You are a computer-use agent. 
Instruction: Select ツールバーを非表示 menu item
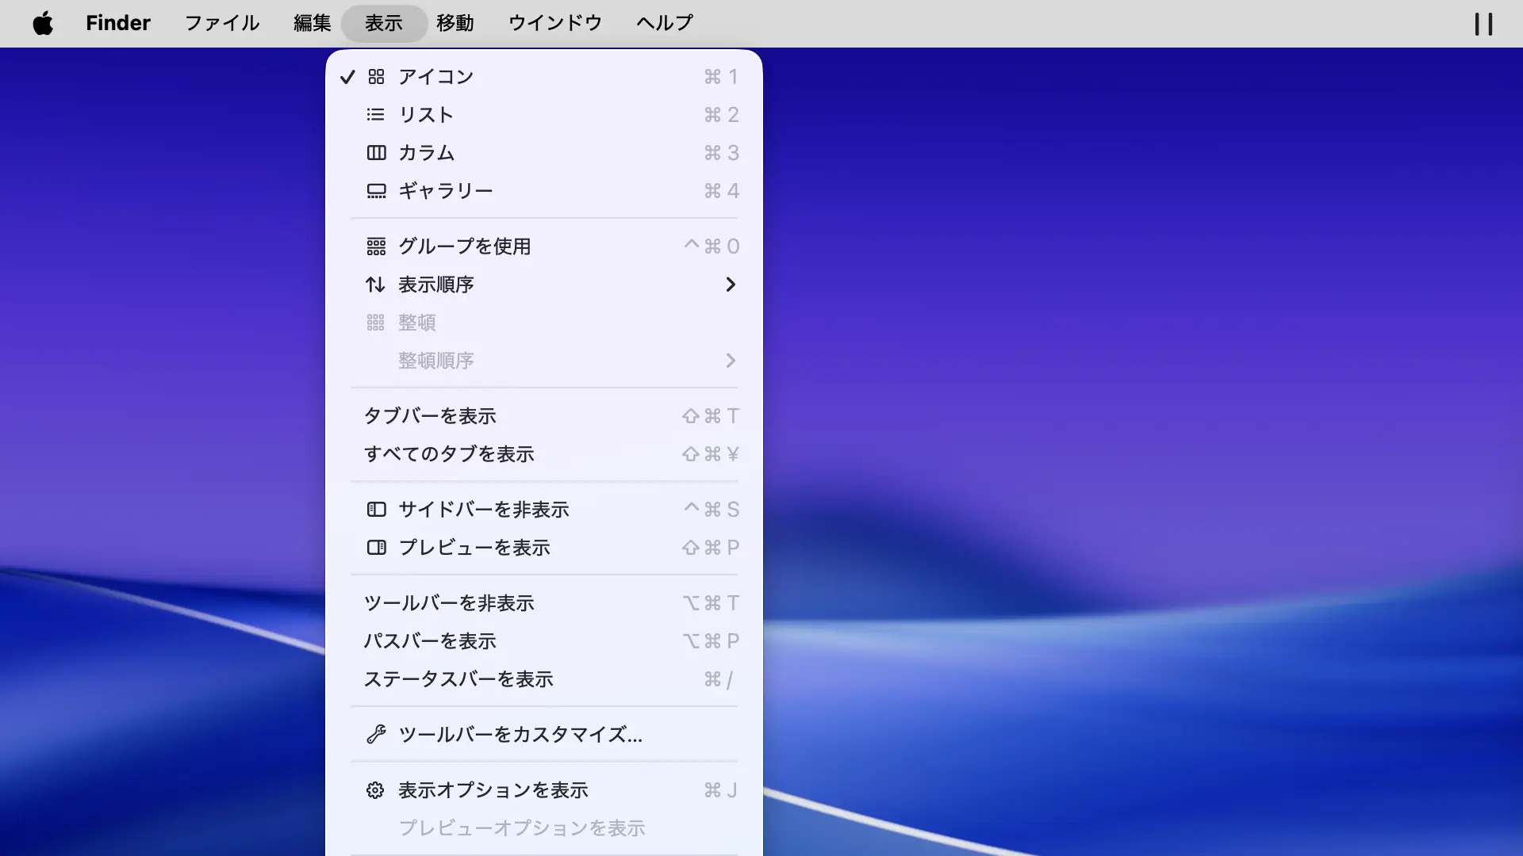(449, 603)
